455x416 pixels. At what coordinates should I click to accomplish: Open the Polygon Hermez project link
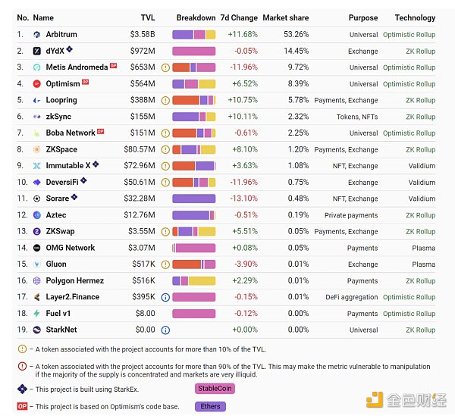click(x=75, y=281)
